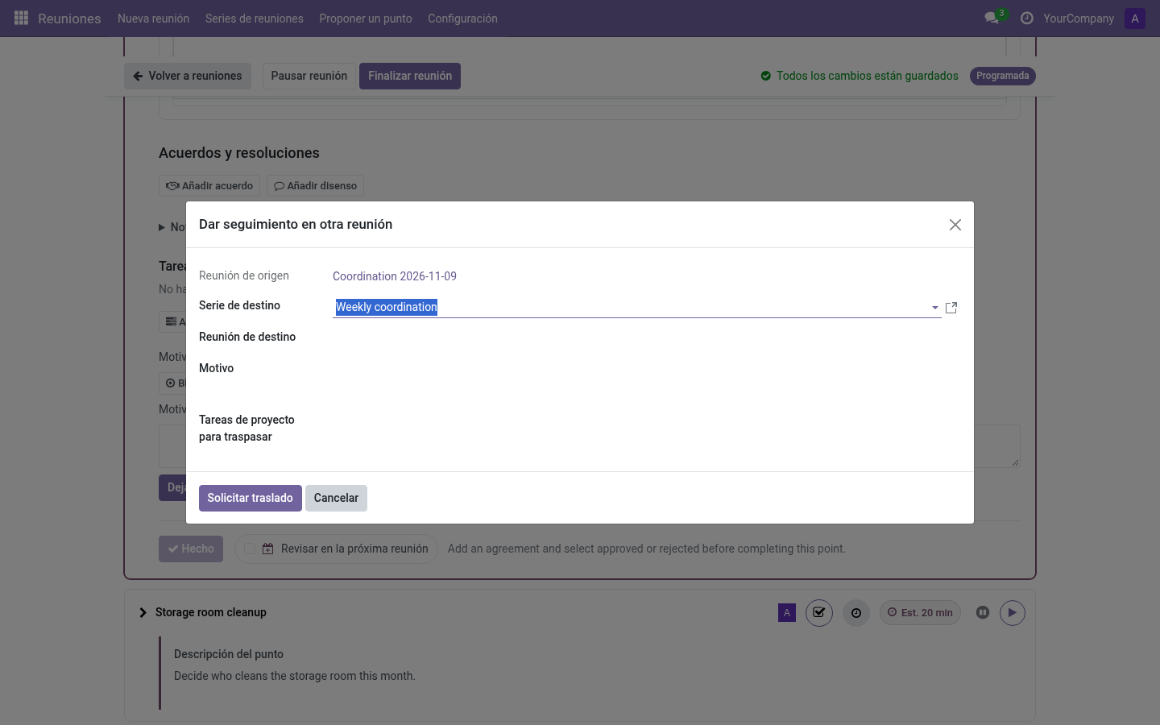Screen dimensions: 1160x725
Task: Click Cancelar in the dialog
Action: point(336,498)
